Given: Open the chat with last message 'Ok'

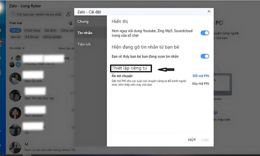Looking at the screenshot, I should (x=42, y=129).
